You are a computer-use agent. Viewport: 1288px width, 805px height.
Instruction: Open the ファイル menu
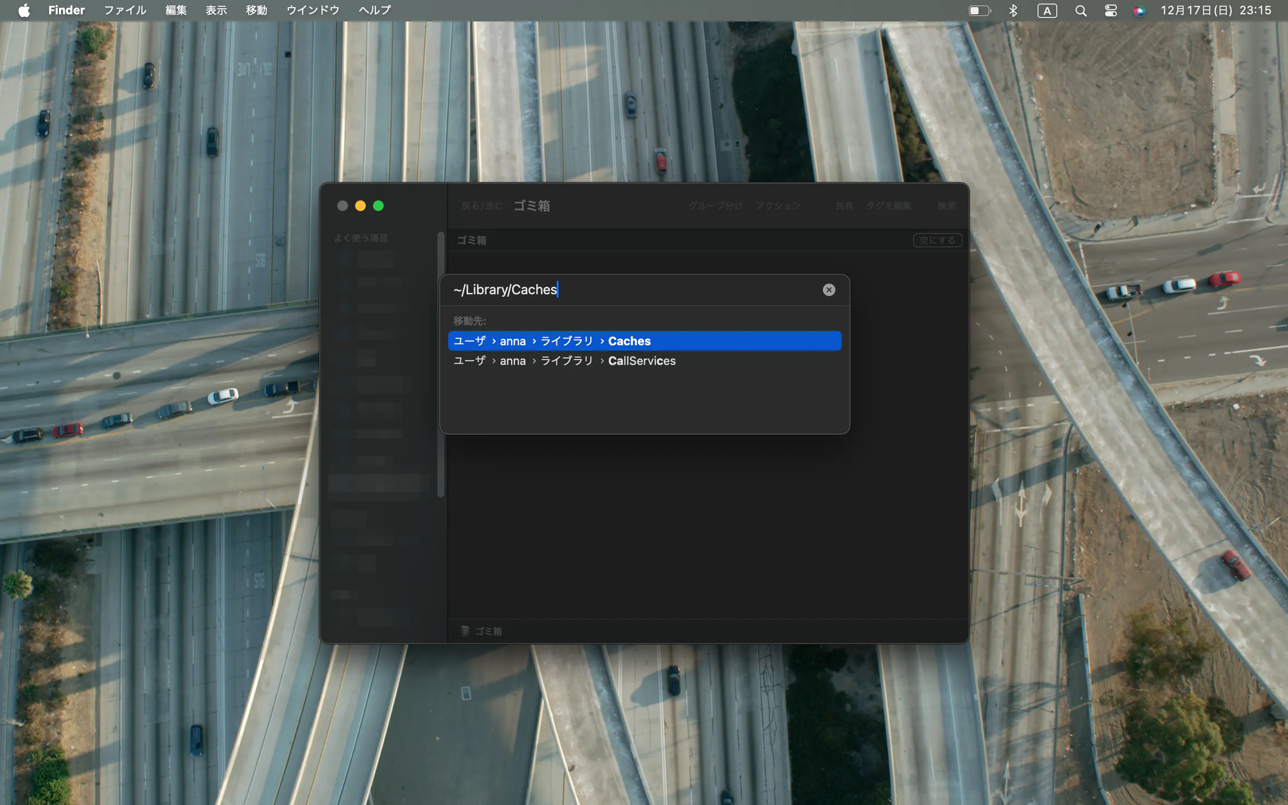124,10
